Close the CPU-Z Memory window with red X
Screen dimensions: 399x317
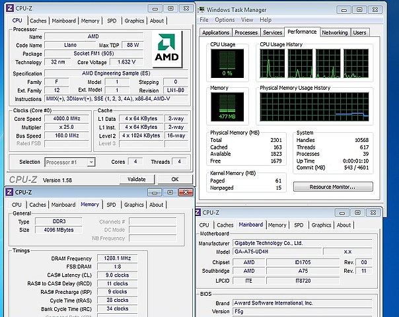pos(186,192)
